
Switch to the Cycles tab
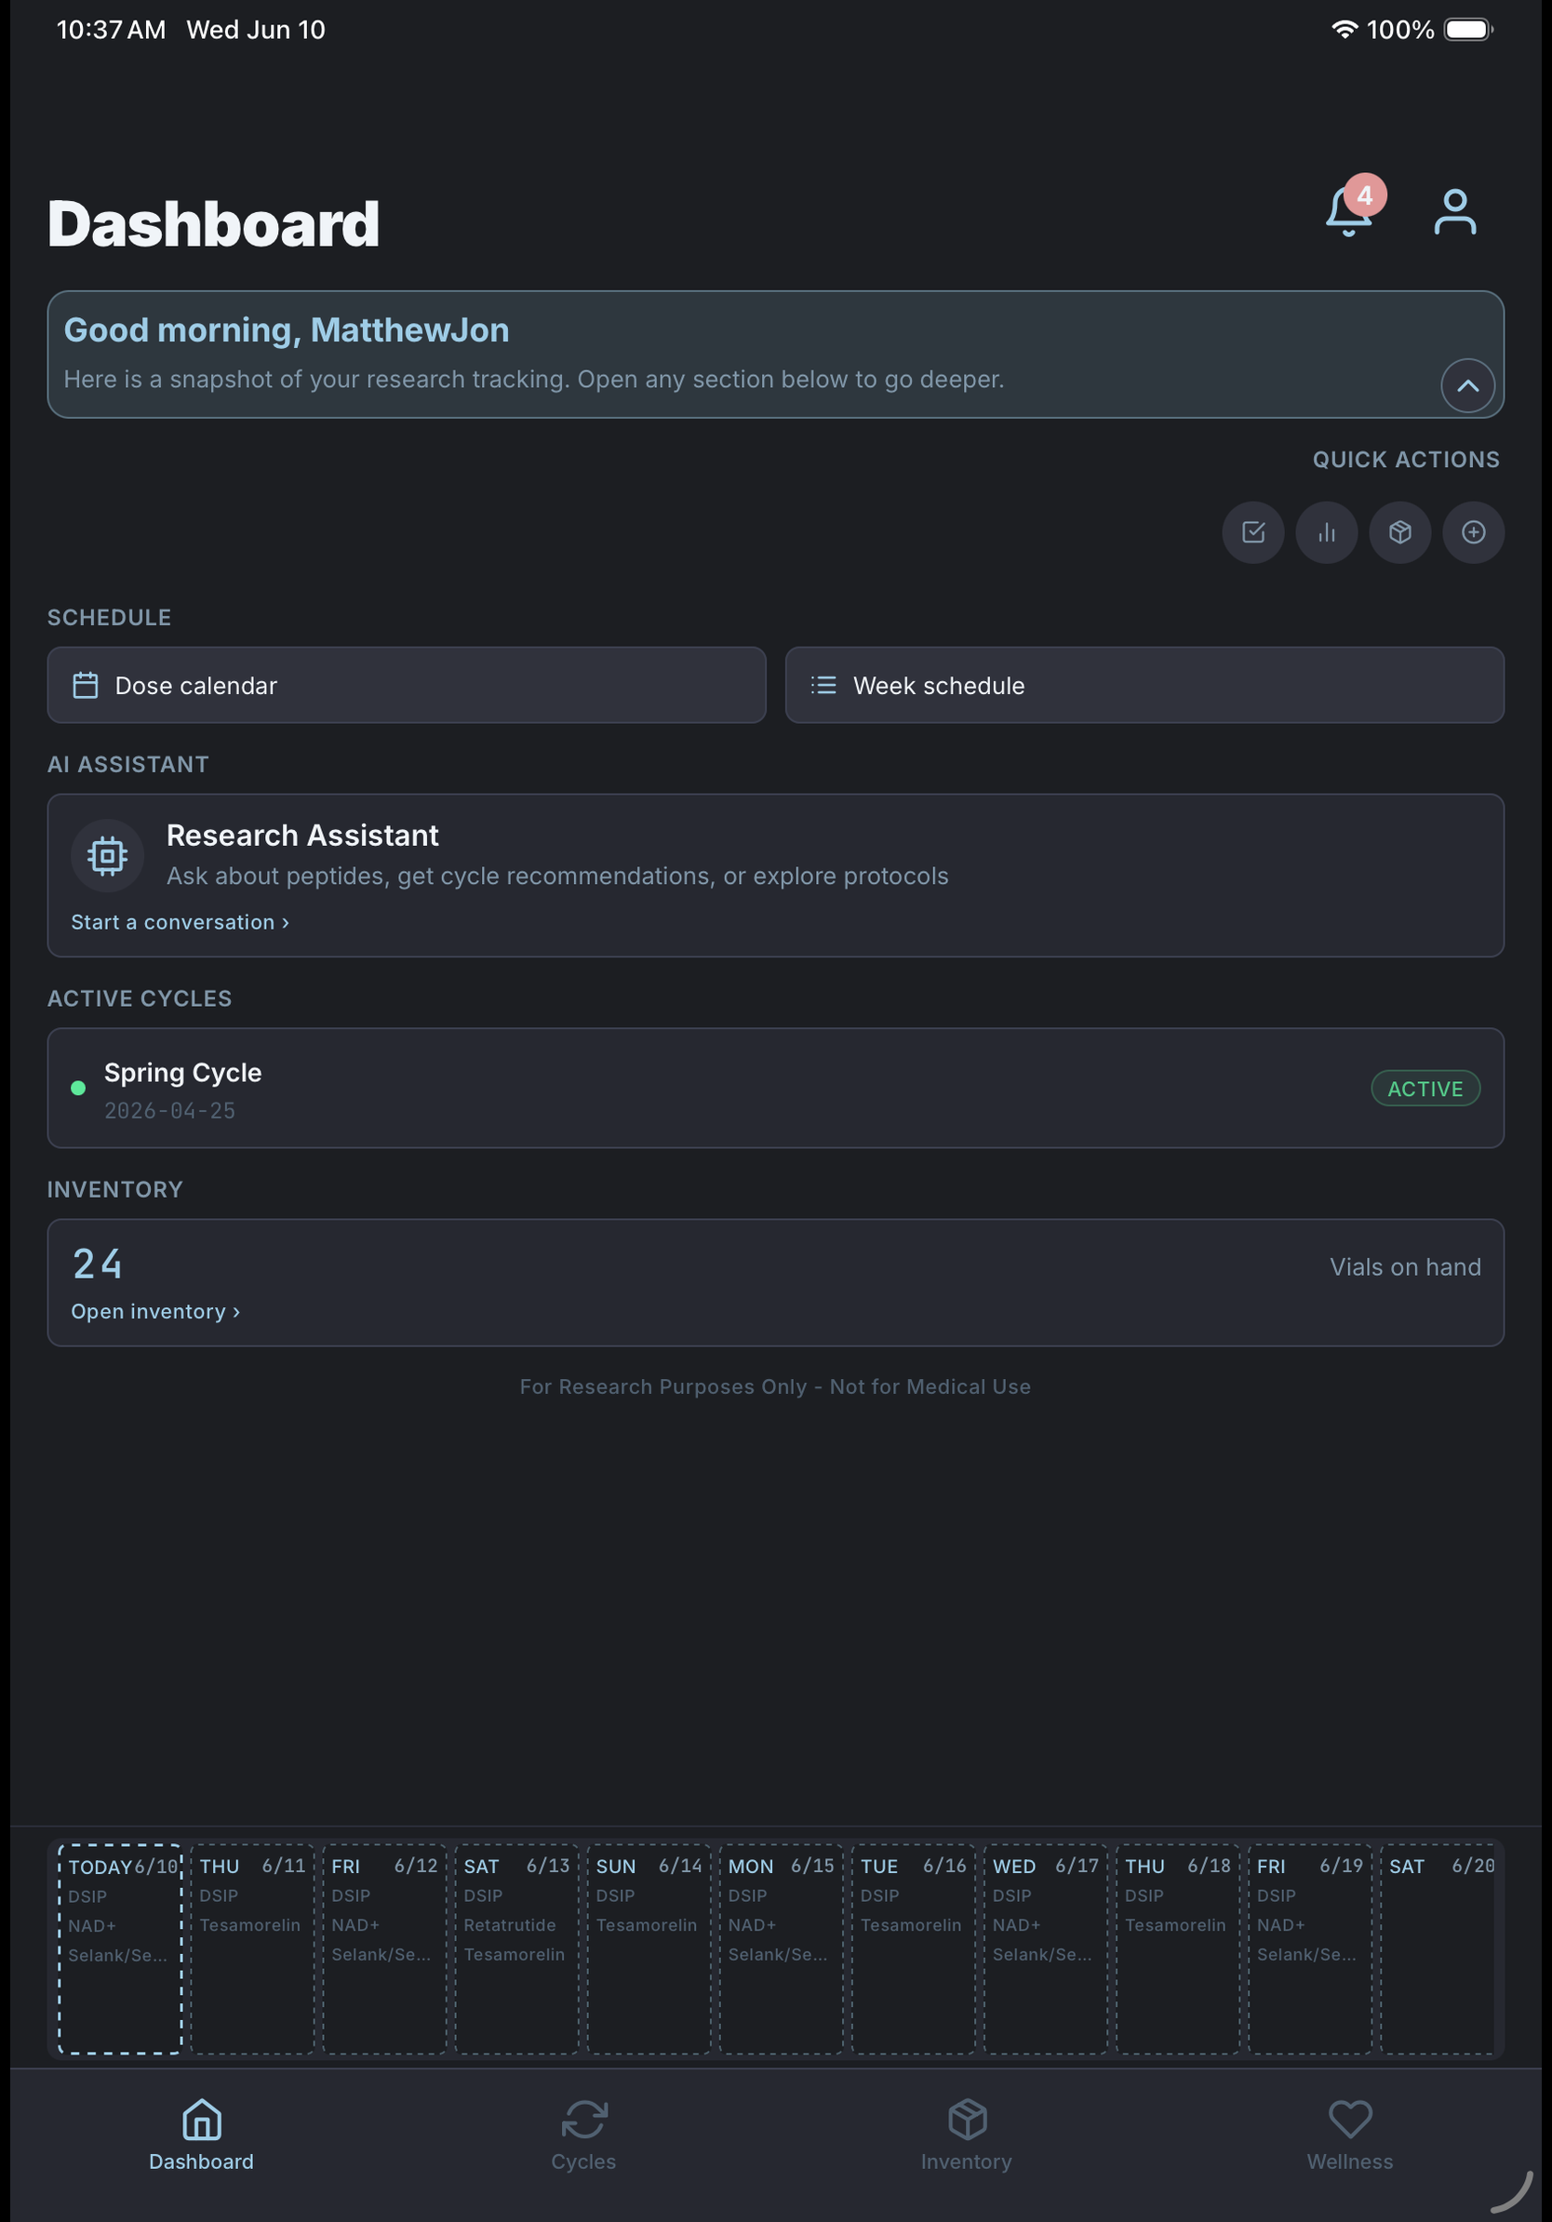coord(583,2135)
